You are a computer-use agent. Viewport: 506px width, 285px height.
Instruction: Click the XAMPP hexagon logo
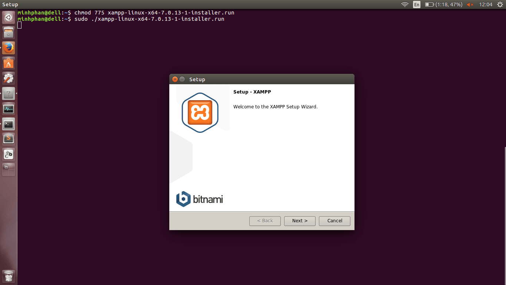pos(201,112)
